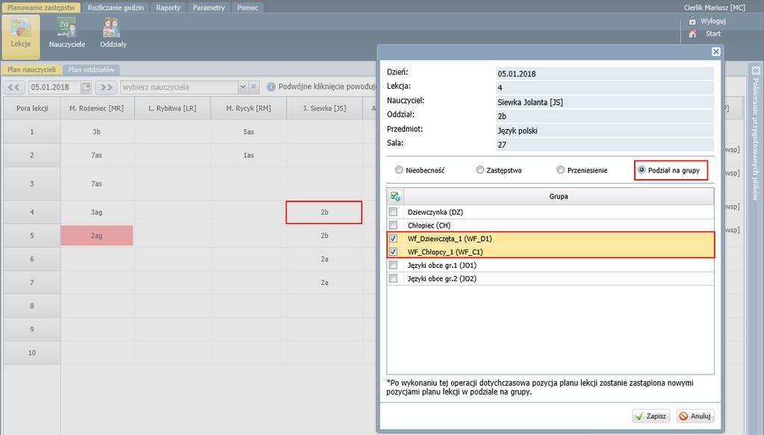This screenshot has width=764, height=435.
Task: Select the 7as cell in lesson 2
Action: pos(96,155)
